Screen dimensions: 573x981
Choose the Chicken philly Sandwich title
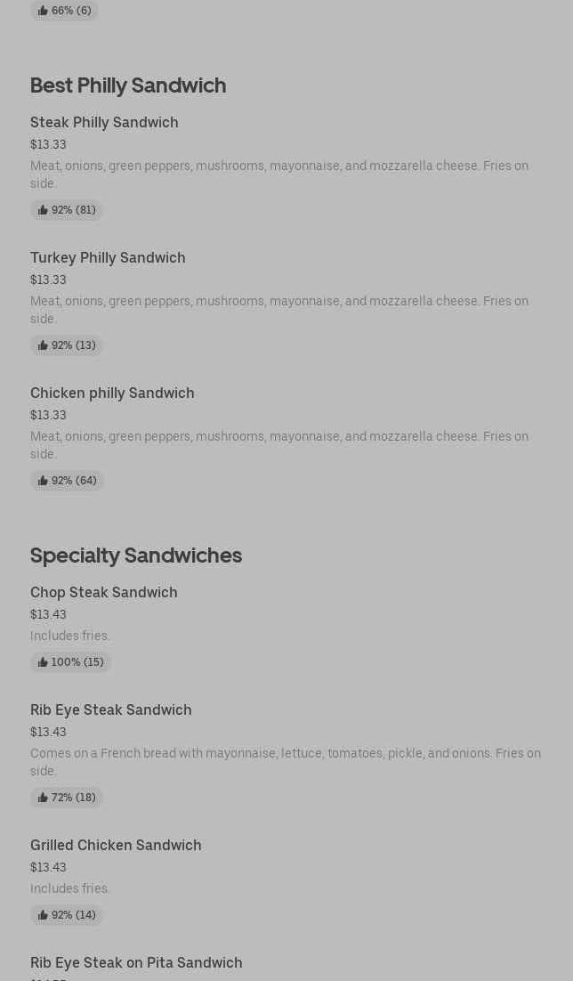coord(112,393)
